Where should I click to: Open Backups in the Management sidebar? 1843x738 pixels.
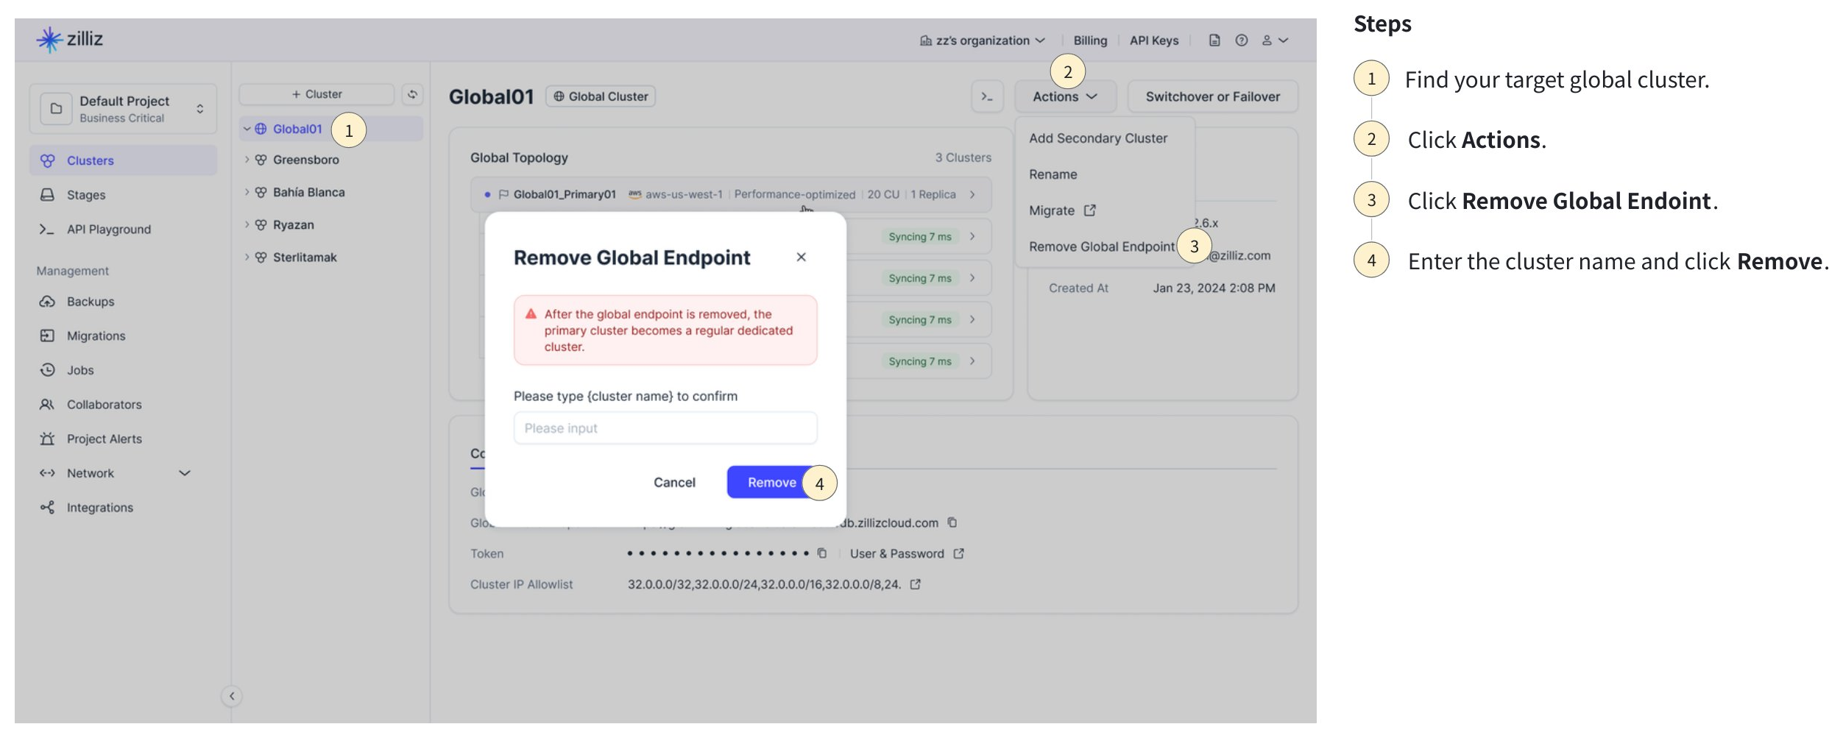[x=91, y=302]
